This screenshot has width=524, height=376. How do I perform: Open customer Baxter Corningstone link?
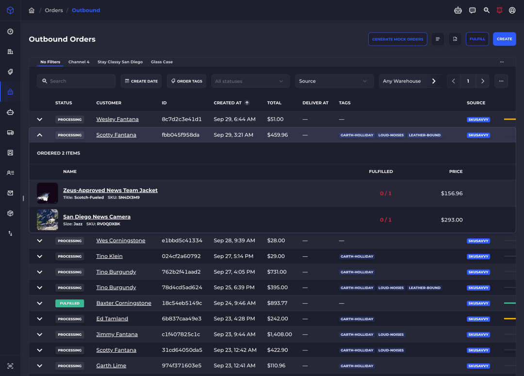[124, 303]
